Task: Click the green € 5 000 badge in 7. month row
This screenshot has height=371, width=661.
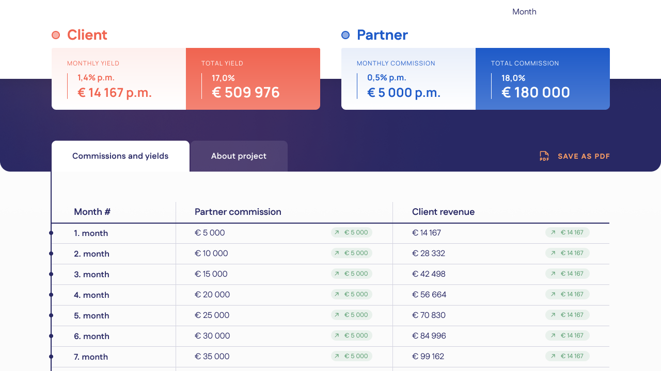Action: (x=352, y=356)
